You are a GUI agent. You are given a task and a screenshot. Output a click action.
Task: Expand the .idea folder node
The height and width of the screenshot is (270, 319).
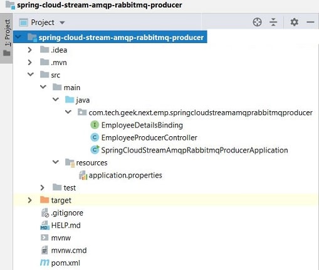[30, 50]
